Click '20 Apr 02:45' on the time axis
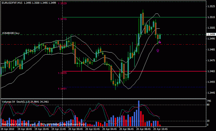 pyautogui.click(x=93, y=129)
